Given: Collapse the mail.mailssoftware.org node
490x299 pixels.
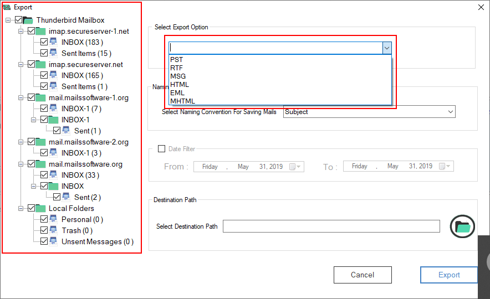Looking at the screenshot, I should coord(21,164).
